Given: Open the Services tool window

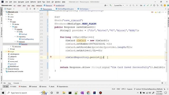Looking at the screenshot, I should [43, 87].
